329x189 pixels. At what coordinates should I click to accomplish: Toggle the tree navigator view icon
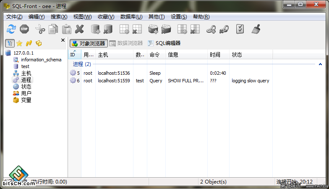[x=10, y=43]
